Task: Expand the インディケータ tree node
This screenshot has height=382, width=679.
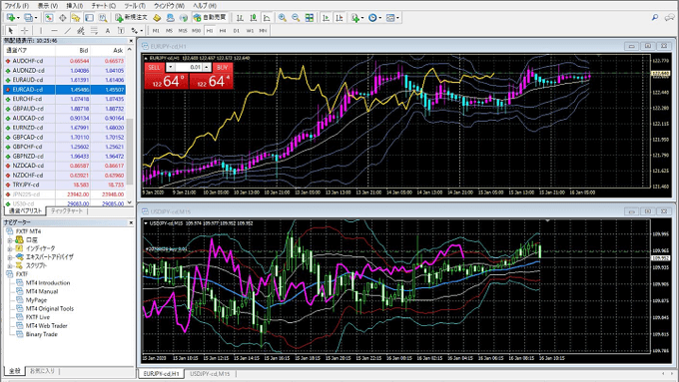Action: coord(10,248)
